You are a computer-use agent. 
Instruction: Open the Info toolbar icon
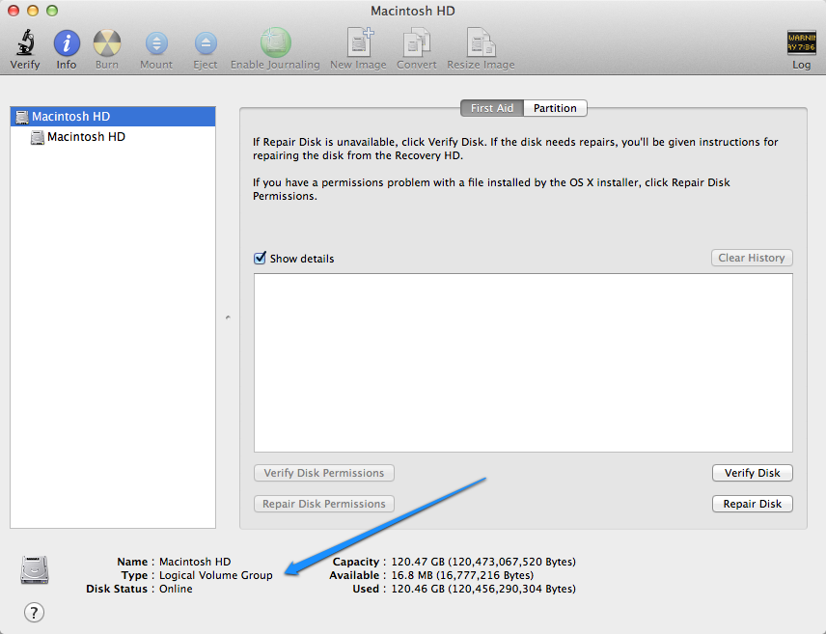click(x=67, y=43)
